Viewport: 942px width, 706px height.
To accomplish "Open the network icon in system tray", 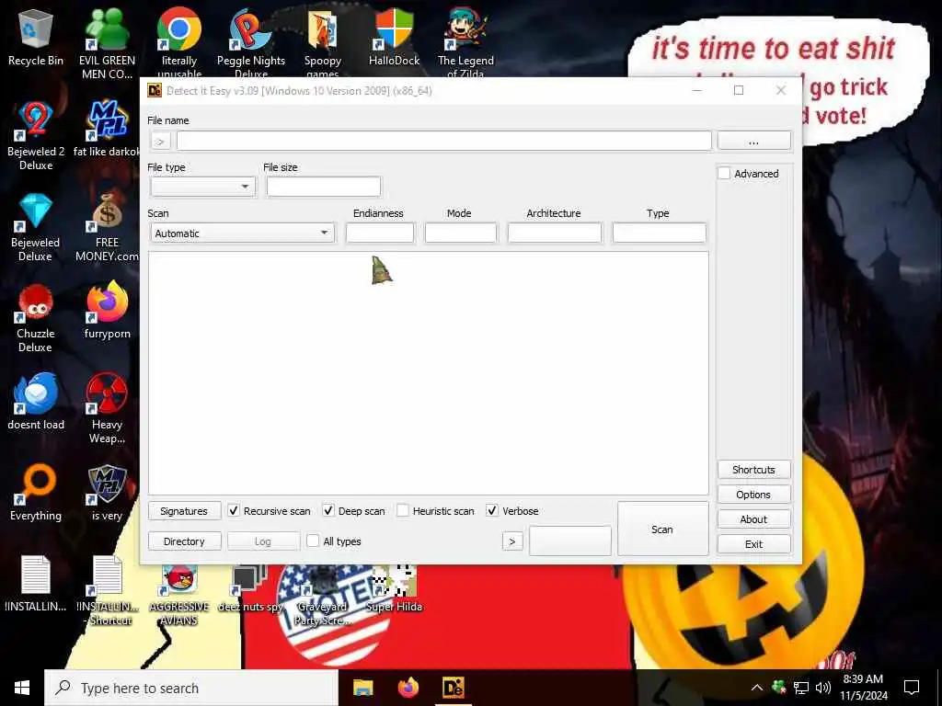I will point(801,688).
